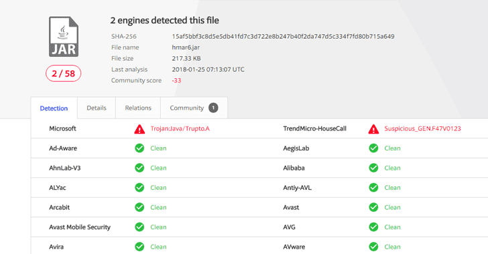The width and height of the screenshot is (488, 254).
Task: Click the green check icon for Avira
Action: coord(139,247)
